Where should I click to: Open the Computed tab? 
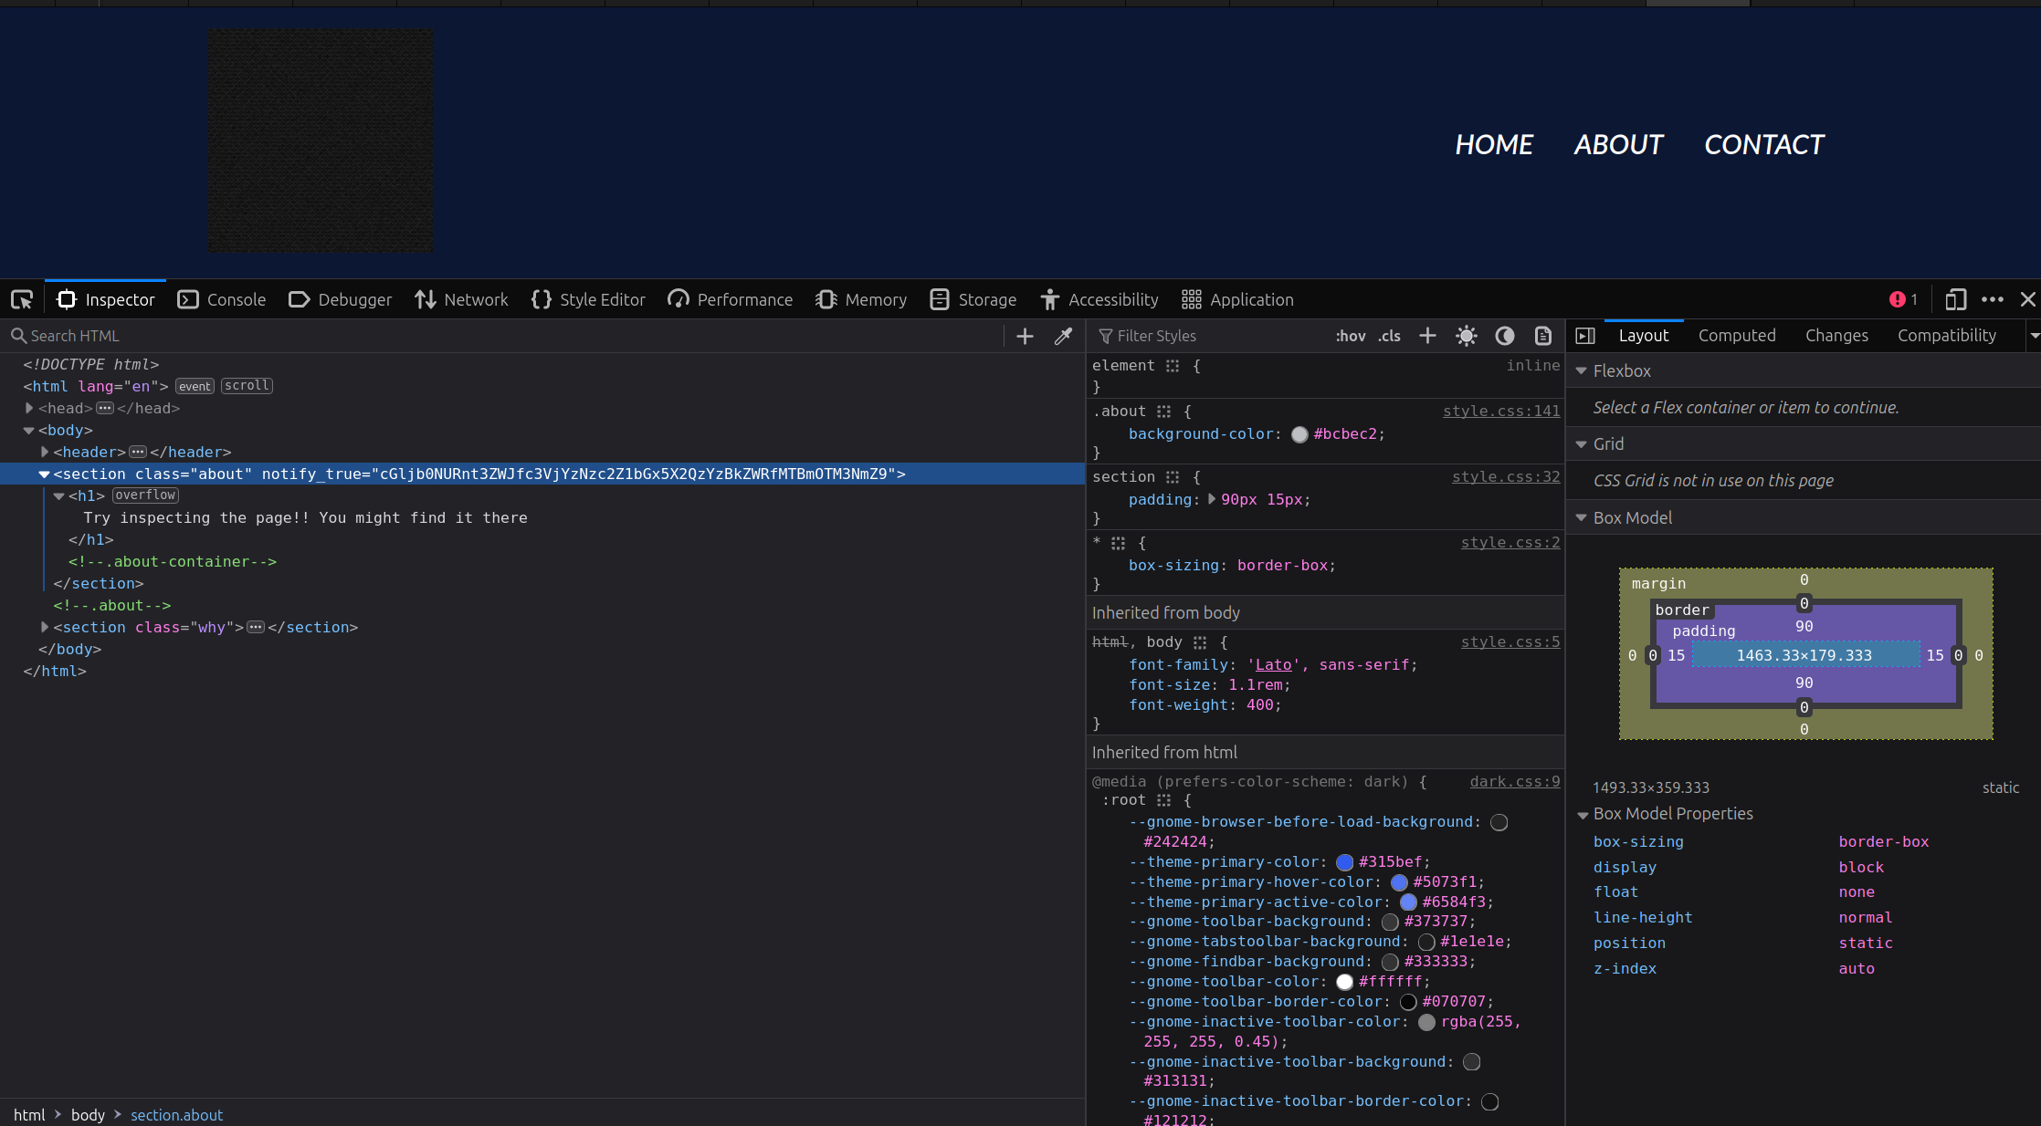(1737, 336)
